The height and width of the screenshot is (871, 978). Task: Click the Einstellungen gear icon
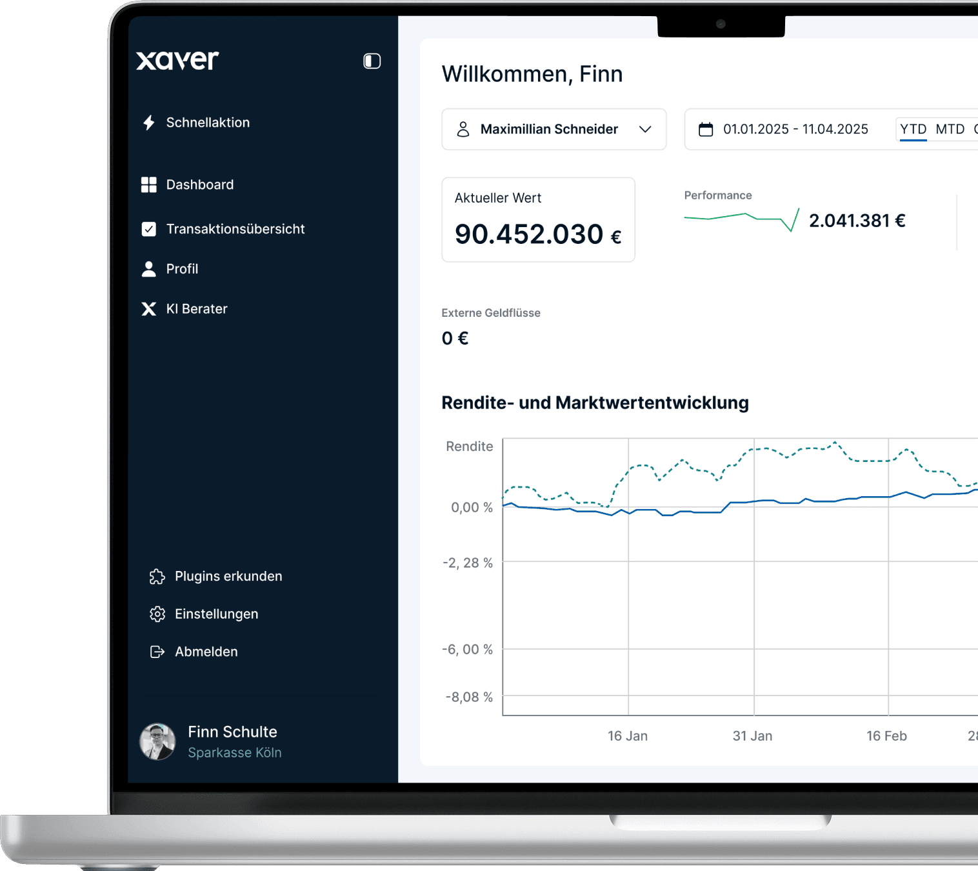(x=157, y=614)
